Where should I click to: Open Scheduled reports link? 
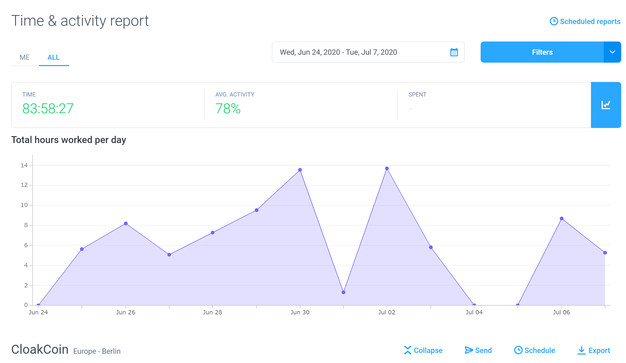[x=585, y=21]
